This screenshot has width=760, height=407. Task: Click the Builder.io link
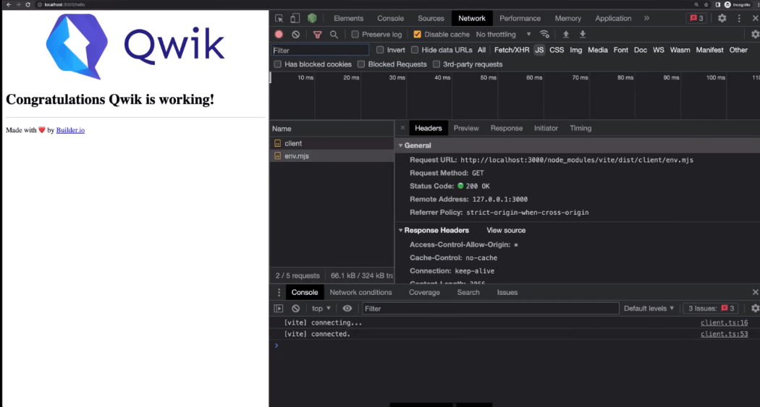(70, 130)
